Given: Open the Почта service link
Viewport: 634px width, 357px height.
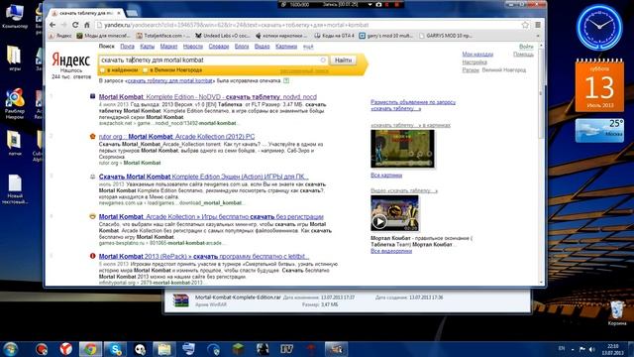Looking at the screenshot, I should click(127, 47).
